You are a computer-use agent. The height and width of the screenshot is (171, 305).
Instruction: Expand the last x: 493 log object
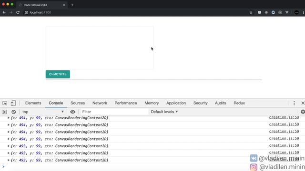point(9,160)
